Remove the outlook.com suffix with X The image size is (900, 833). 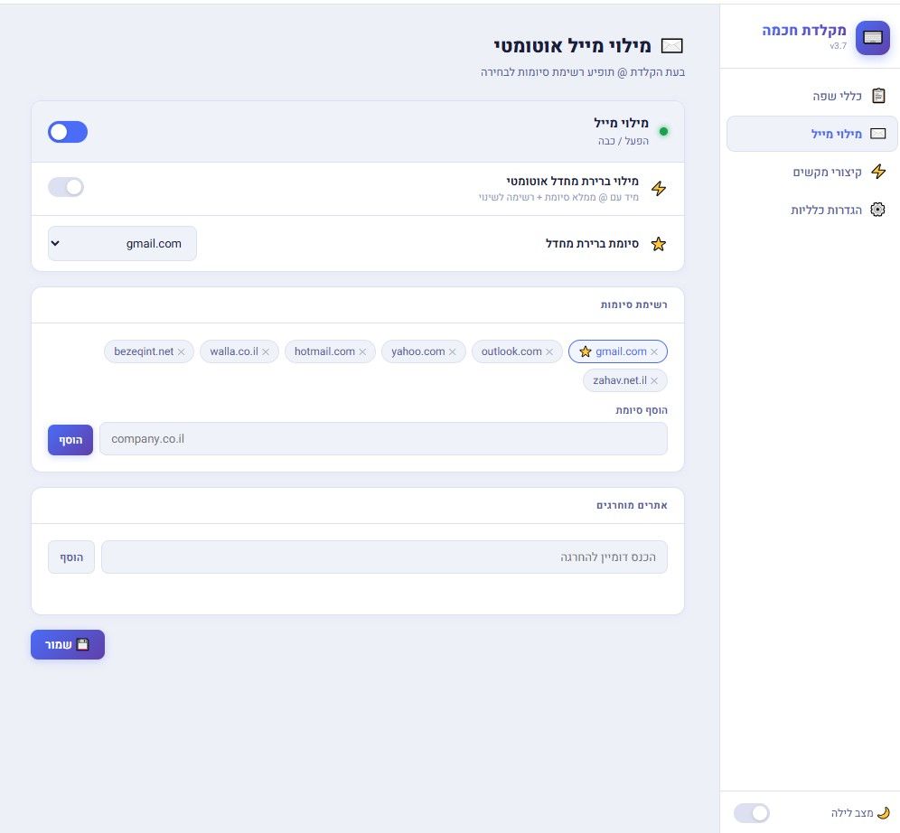pos(549,352)
